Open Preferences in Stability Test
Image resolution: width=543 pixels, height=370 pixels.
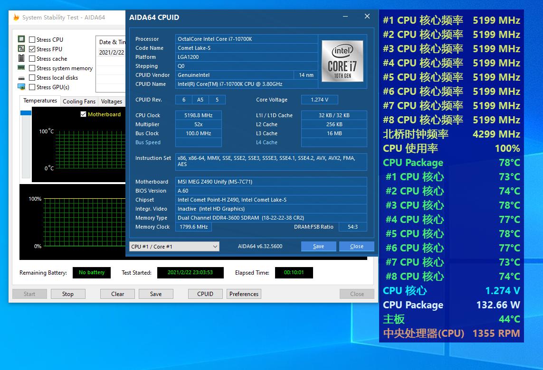tap(244, 294)
